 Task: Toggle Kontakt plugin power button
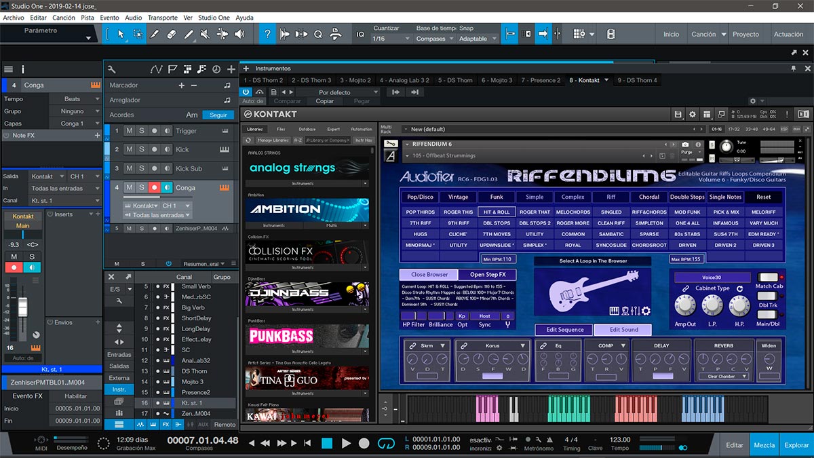pos(246,92)
